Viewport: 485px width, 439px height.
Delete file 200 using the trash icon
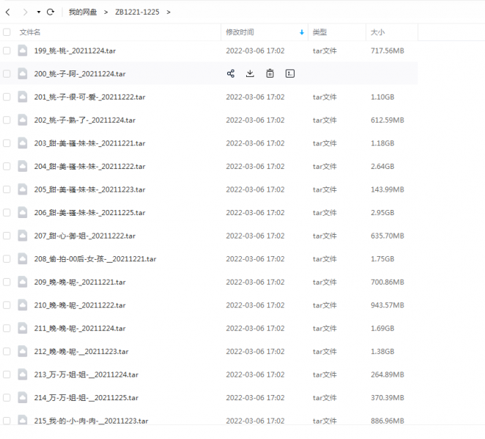click(x=270, y=74)
